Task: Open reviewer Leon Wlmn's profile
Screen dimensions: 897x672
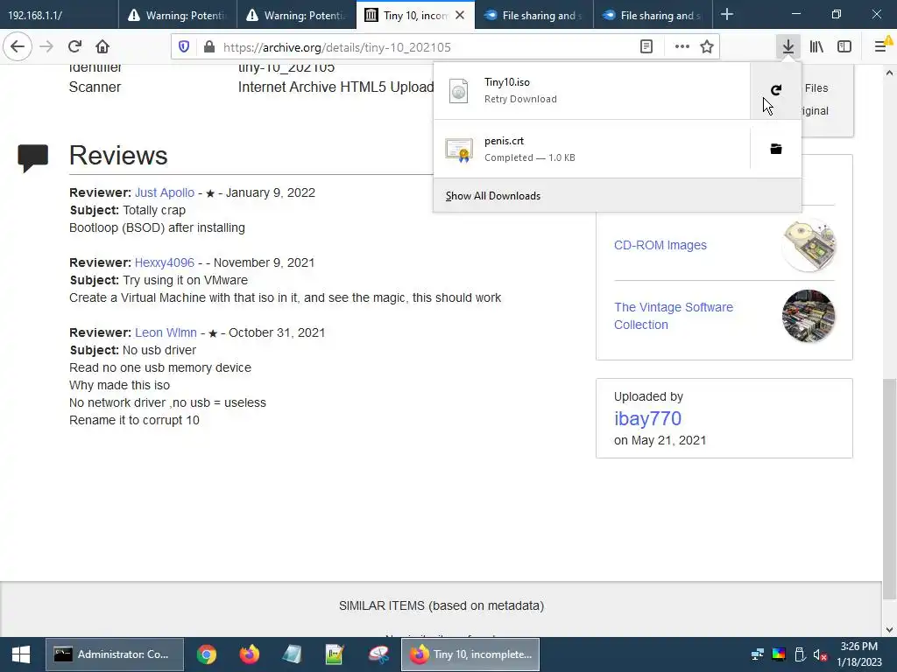Action: 166,332
